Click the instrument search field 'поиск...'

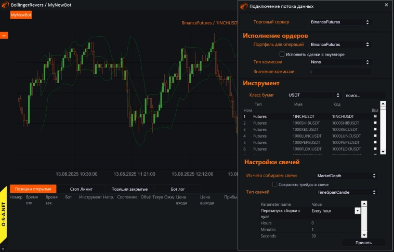click(364, 96)
